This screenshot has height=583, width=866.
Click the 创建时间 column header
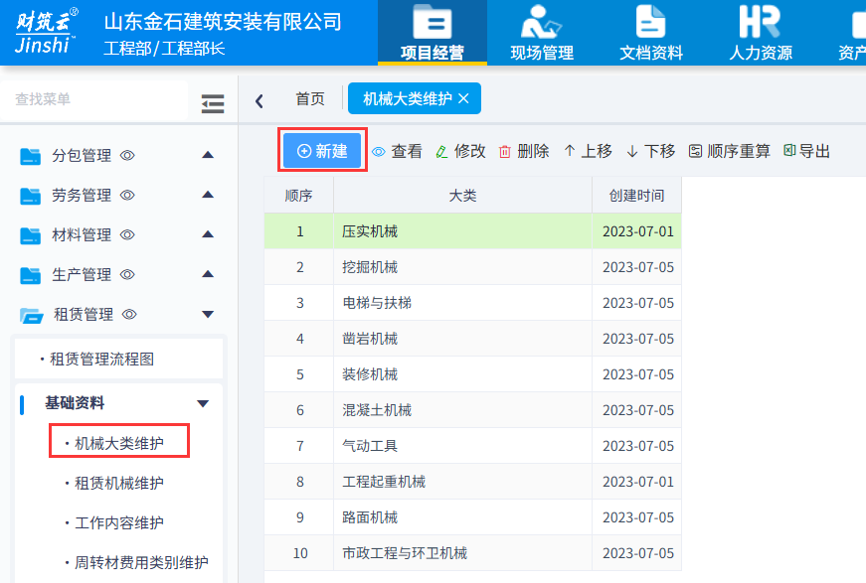(x=636, y=196)
